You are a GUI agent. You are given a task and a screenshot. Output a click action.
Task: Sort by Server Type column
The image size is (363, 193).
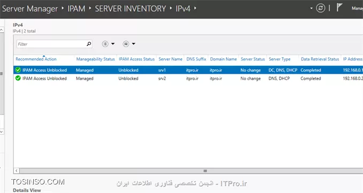279,59
